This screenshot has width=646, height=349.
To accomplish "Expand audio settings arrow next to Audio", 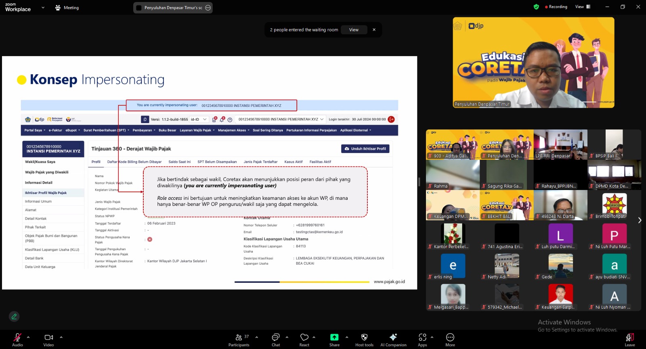I will click(28, 337).
